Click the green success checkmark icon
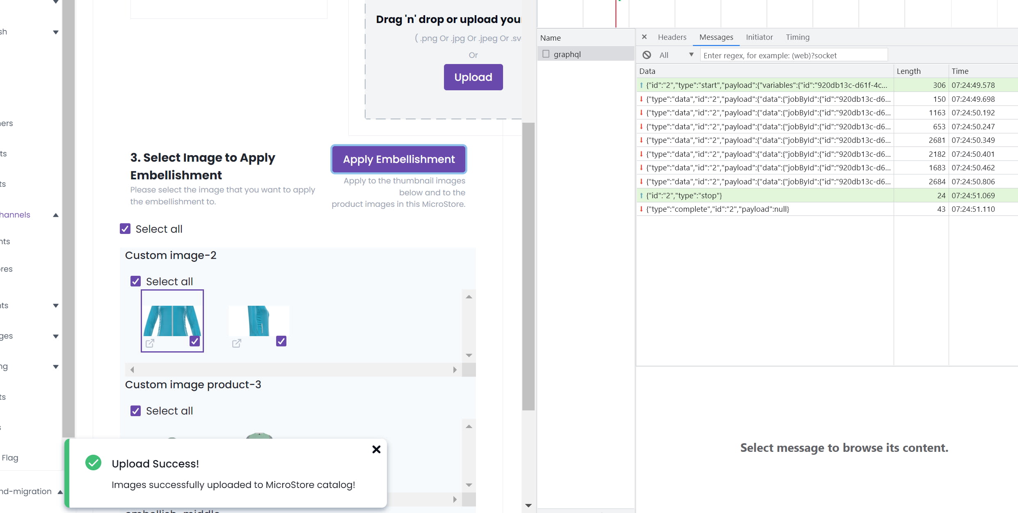The width and height of the screenshot is (1018, 513). coord(93,463)
